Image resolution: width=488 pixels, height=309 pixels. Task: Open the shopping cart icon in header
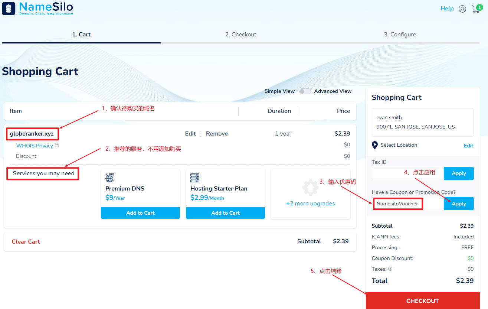coord(476,9)
